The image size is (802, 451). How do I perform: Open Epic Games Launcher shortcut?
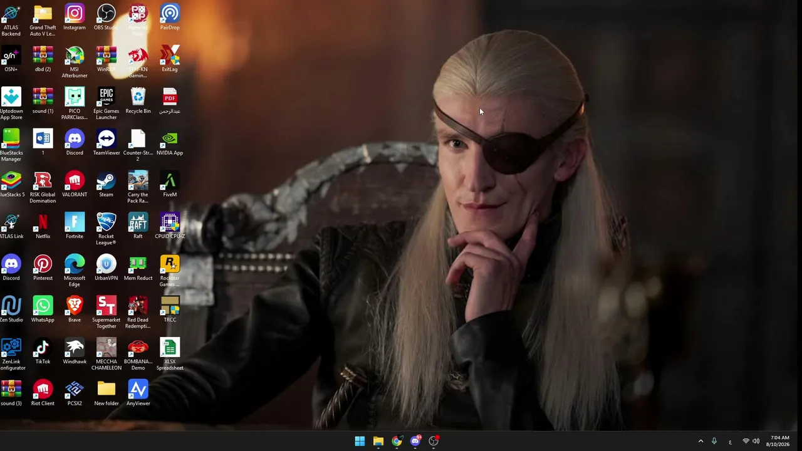(107, 104)
